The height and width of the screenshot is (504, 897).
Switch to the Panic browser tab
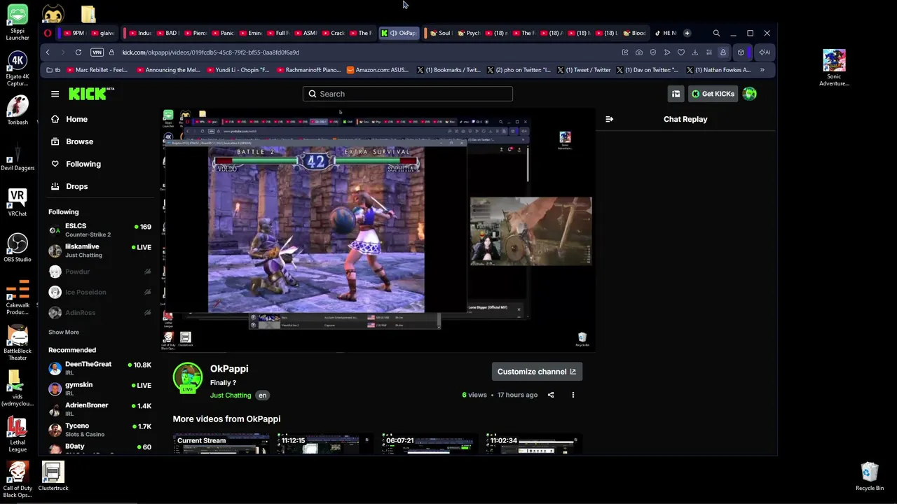[x=223, y=33]
